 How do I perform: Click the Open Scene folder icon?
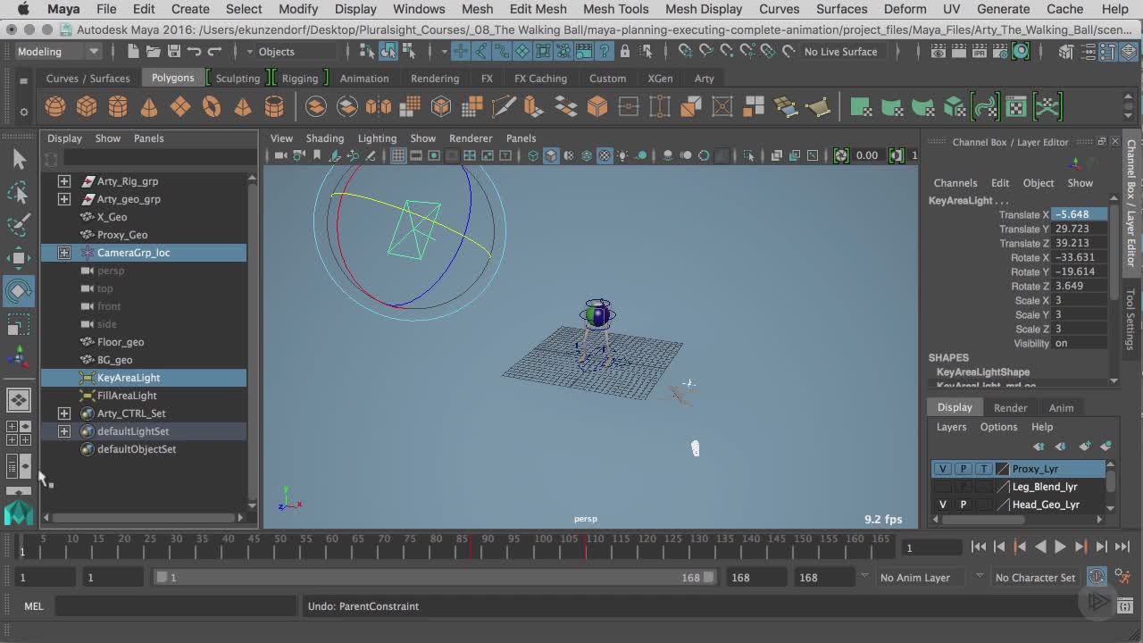[x=154, y=51]
